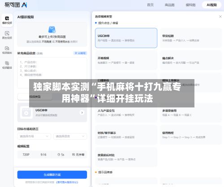Image resolution: width=224 pixels, height=187 pixels.
Task: Click the 视频配置 label
Action: click(x=23, y=146)
